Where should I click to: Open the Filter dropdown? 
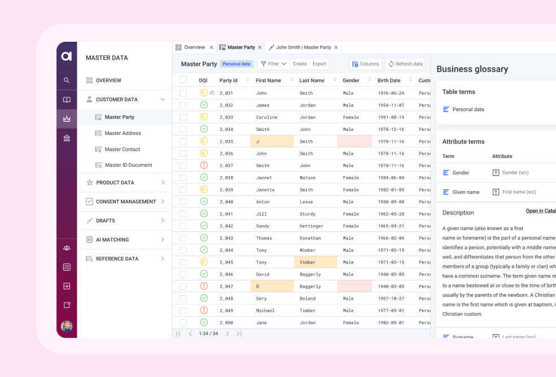273,64
